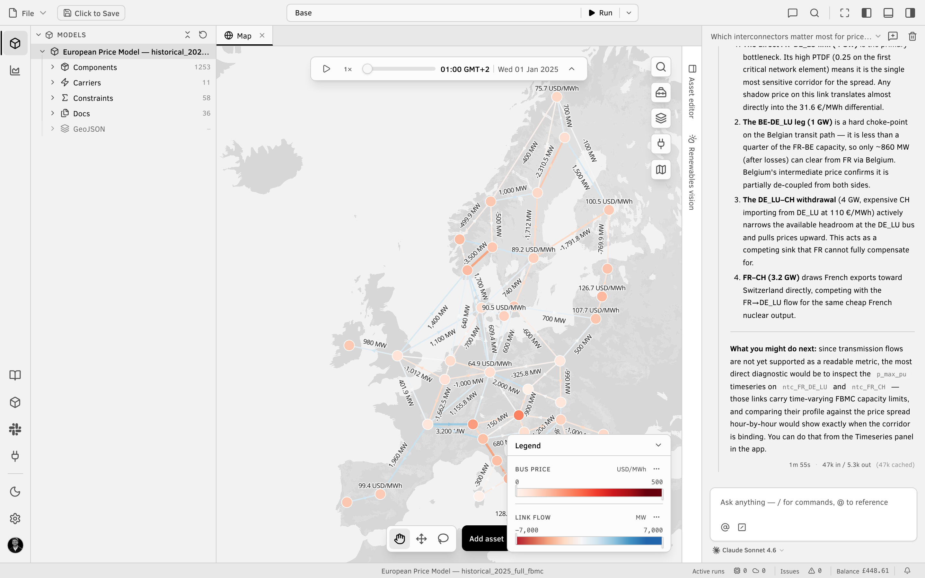Open the Slack integration icon
This screenshot has height=578, width=925.
tap(15, 429)
